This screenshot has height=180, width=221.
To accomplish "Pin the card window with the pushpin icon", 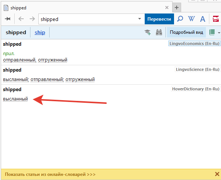I will 8,19.
